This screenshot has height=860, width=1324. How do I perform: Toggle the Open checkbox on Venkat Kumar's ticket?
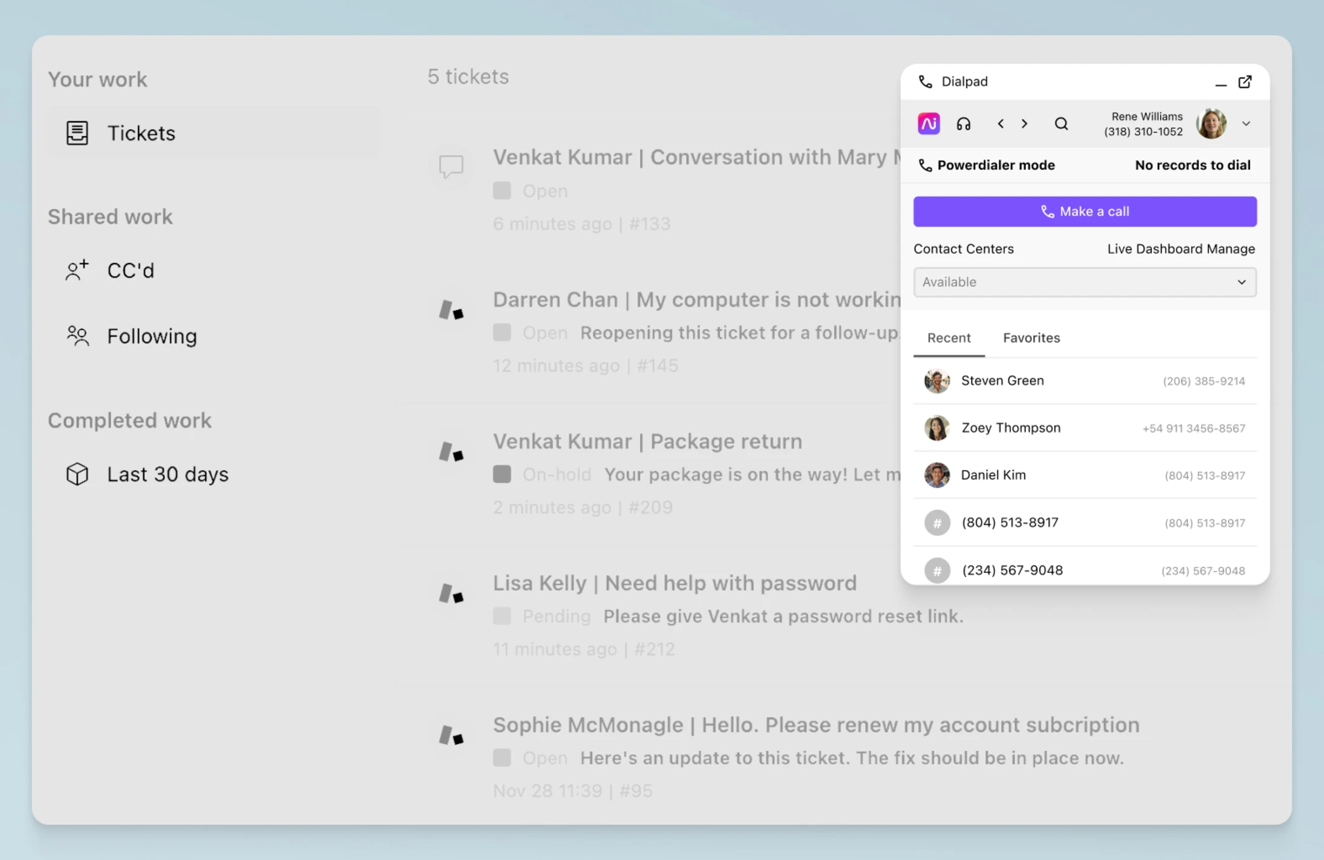502,190
